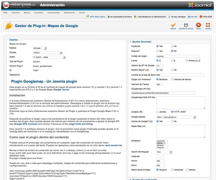Visit the tech.reumer.net link
The height and width of the screenshot is (180, 216).
pos(114,145)
